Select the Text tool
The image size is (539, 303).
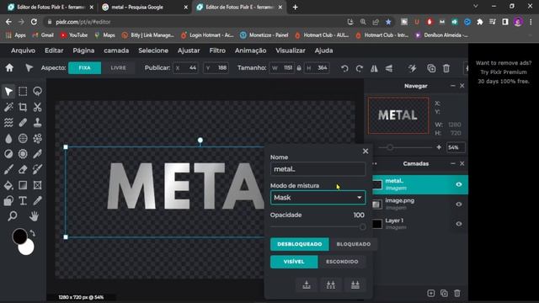click(23, 200)
